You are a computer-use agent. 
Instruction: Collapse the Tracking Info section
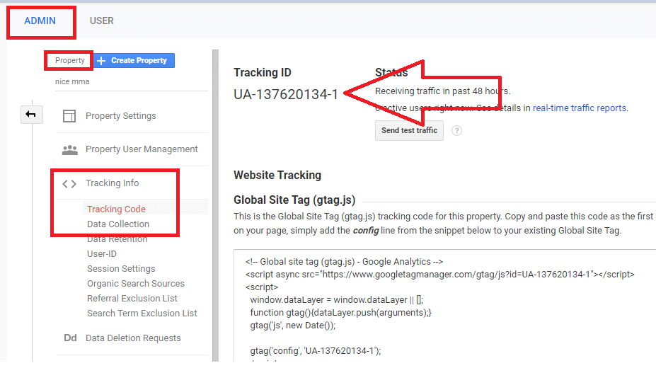(x=112, y=183)
